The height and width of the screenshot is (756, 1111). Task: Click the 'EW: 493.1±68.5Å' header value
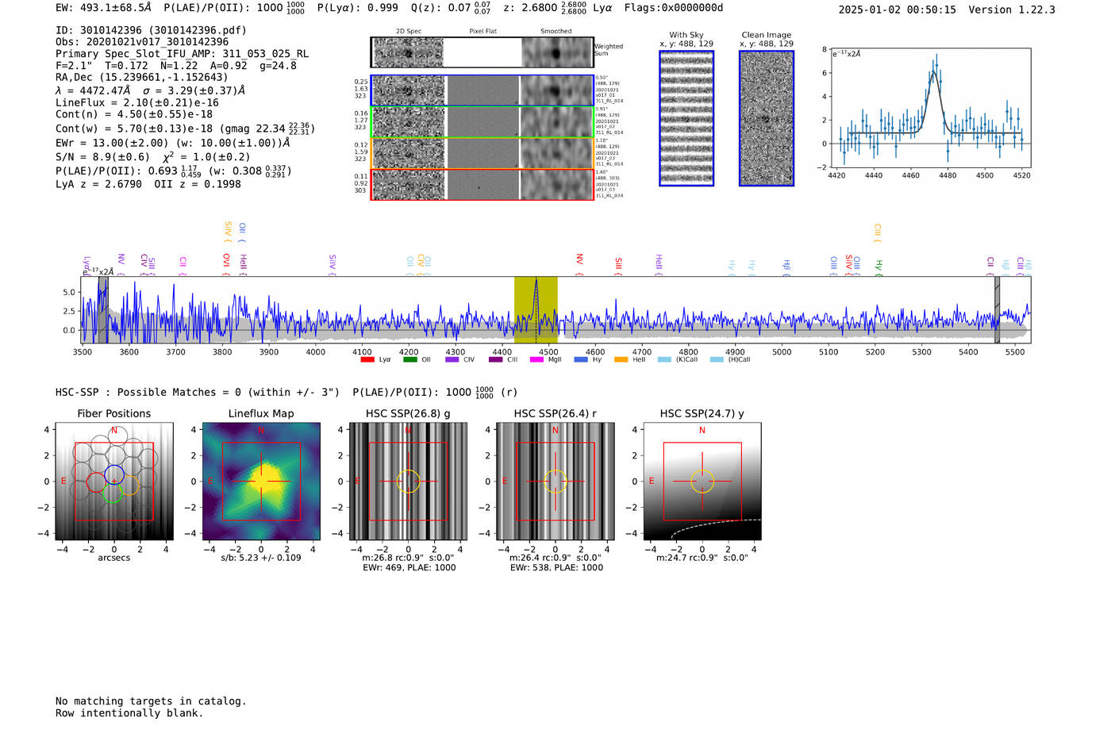103,8
